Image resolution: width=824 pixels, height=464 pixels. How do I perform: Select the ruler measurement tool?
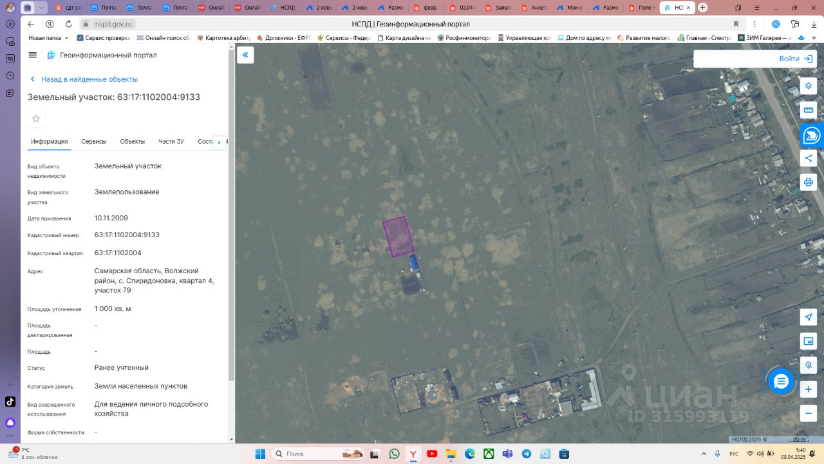pyautogui.click(x=809, y=110)
